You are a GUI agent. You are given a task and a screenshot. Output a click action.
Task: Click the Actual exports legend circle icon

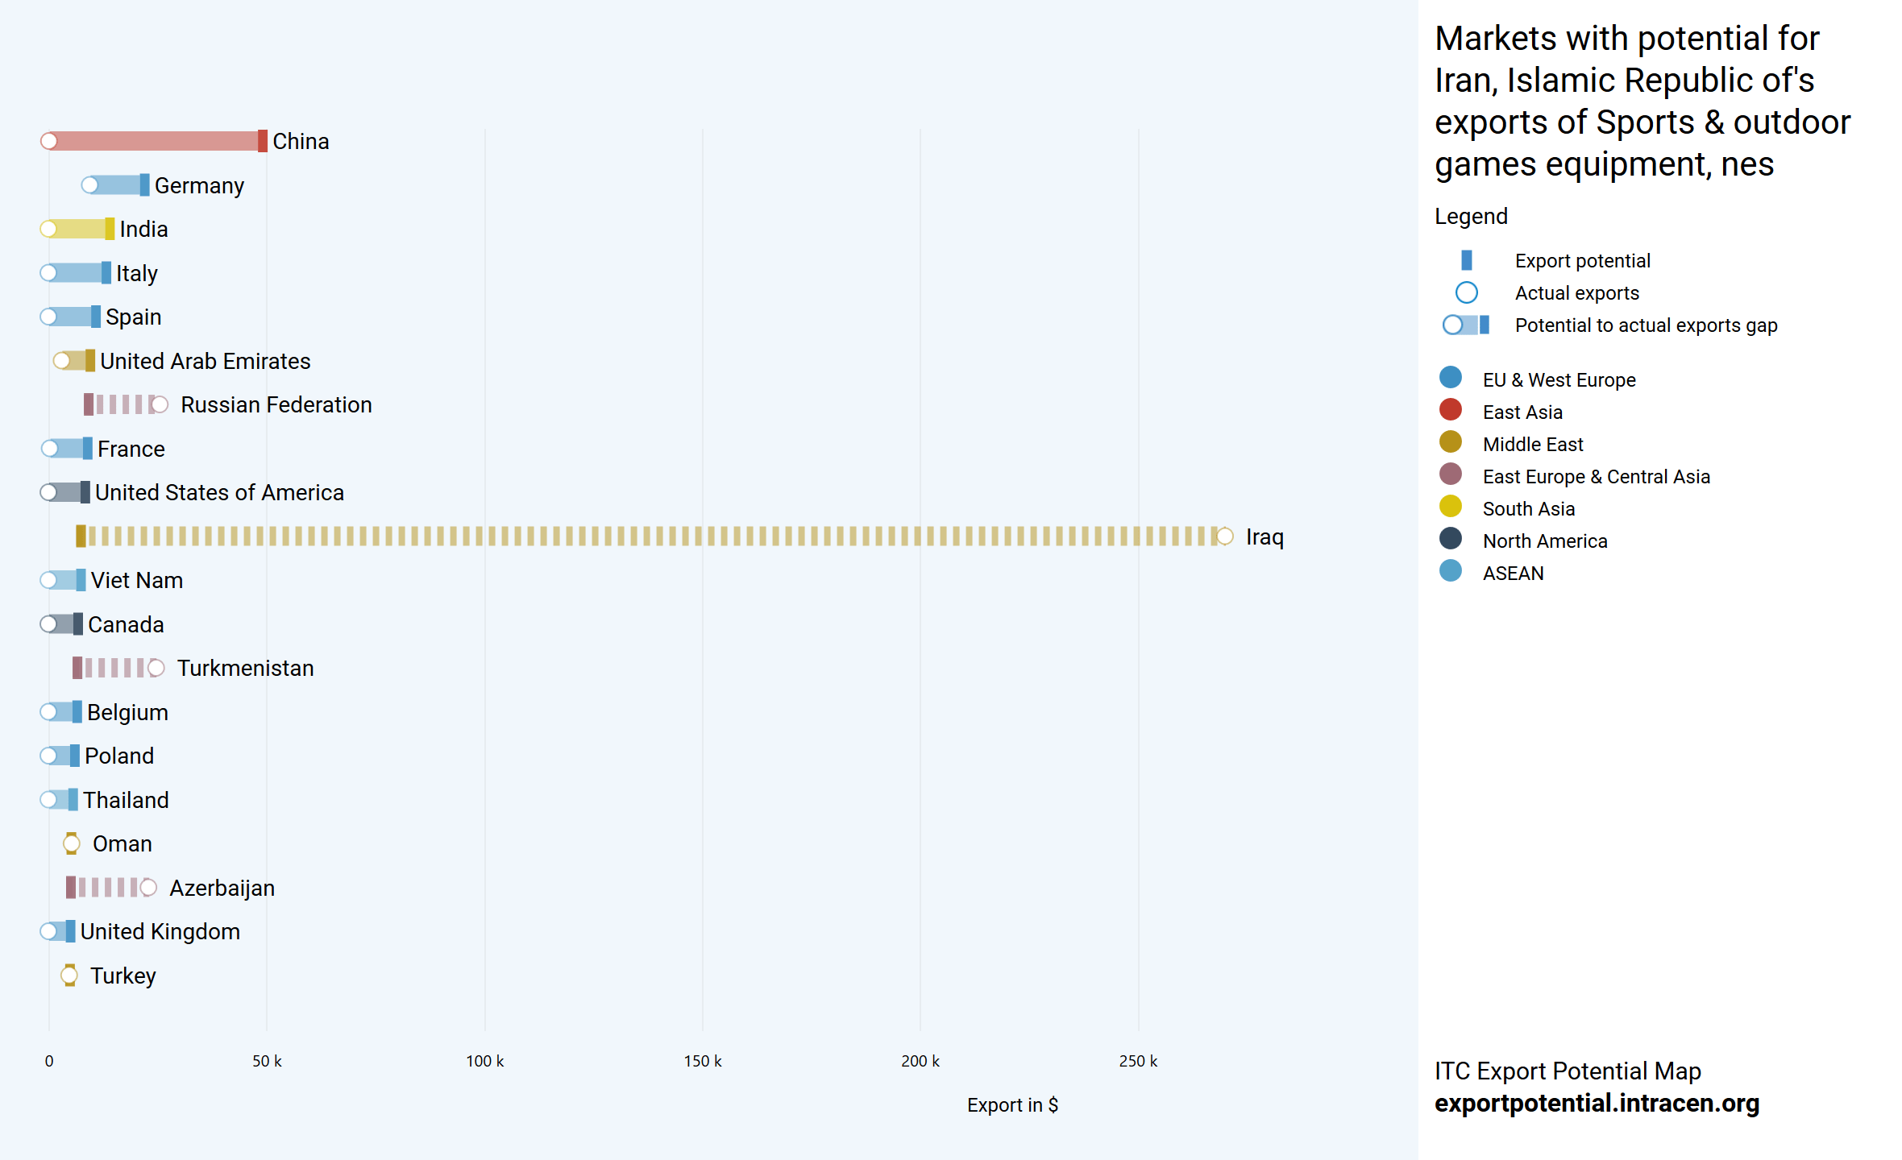[1466, 292]
